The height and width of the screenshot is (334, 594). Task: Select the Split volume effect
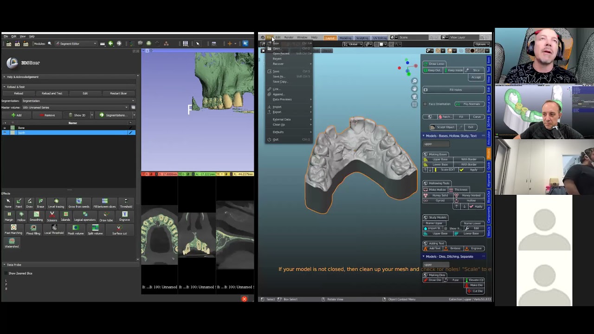(x=95, y=230)
